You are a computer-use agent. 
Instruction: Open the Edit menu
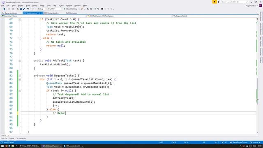point(8,5)
